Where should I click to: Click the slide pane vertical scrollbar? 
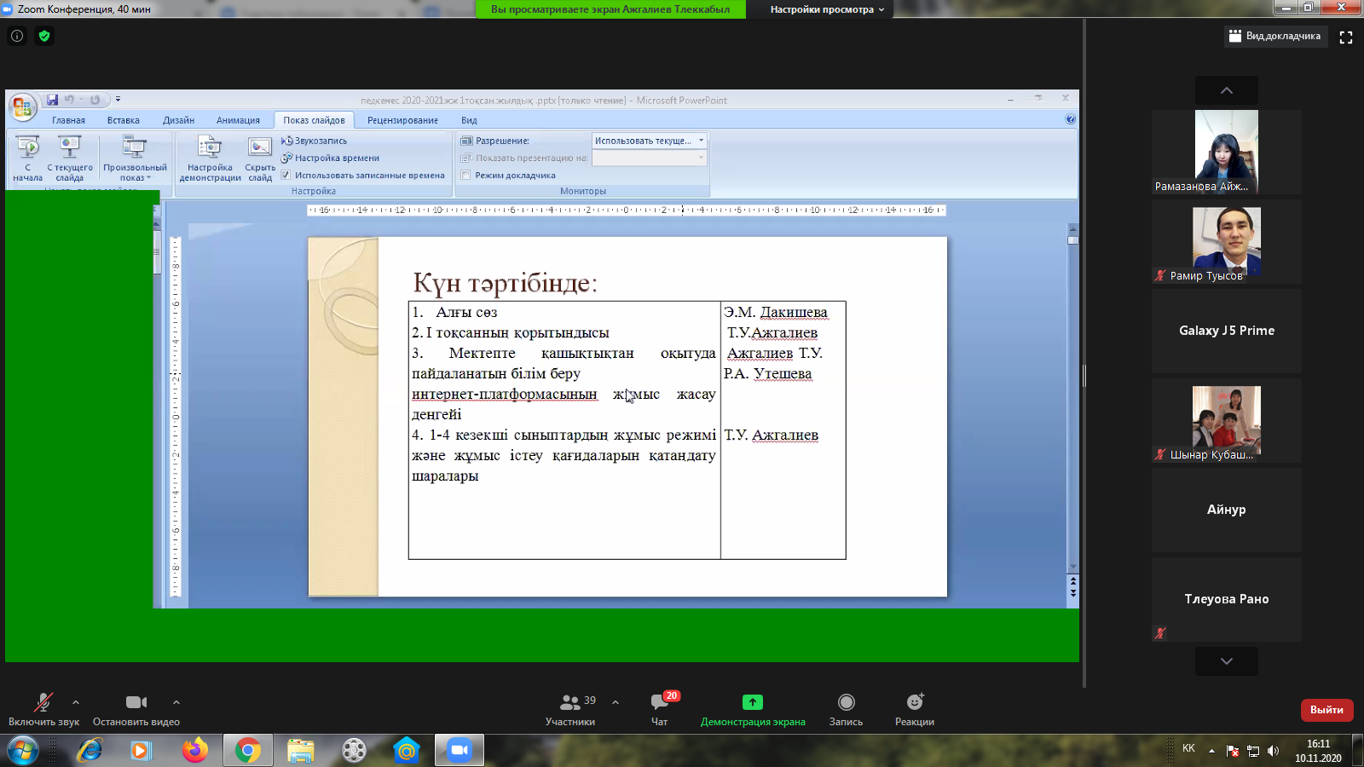1072,401
